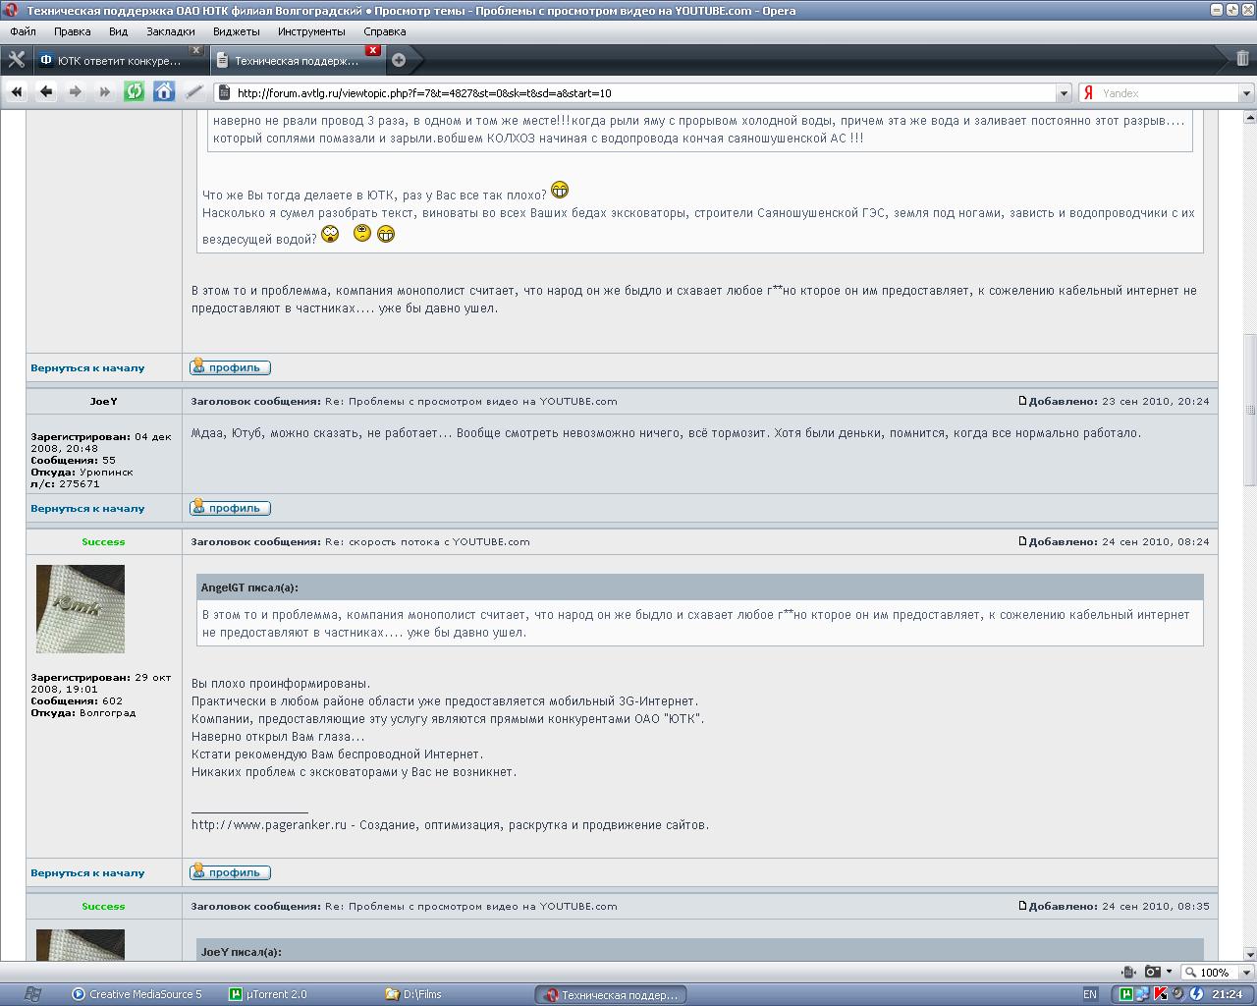Open the http://www.pageranker.ru signature link

(269, 825)
